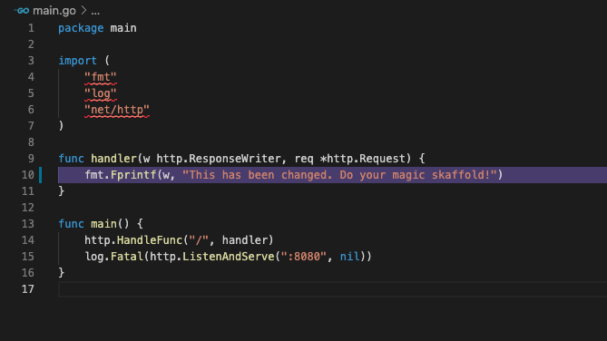The image size is (607, 341).
Task: Click the ":8080" string on line 15
Action: 303,257
